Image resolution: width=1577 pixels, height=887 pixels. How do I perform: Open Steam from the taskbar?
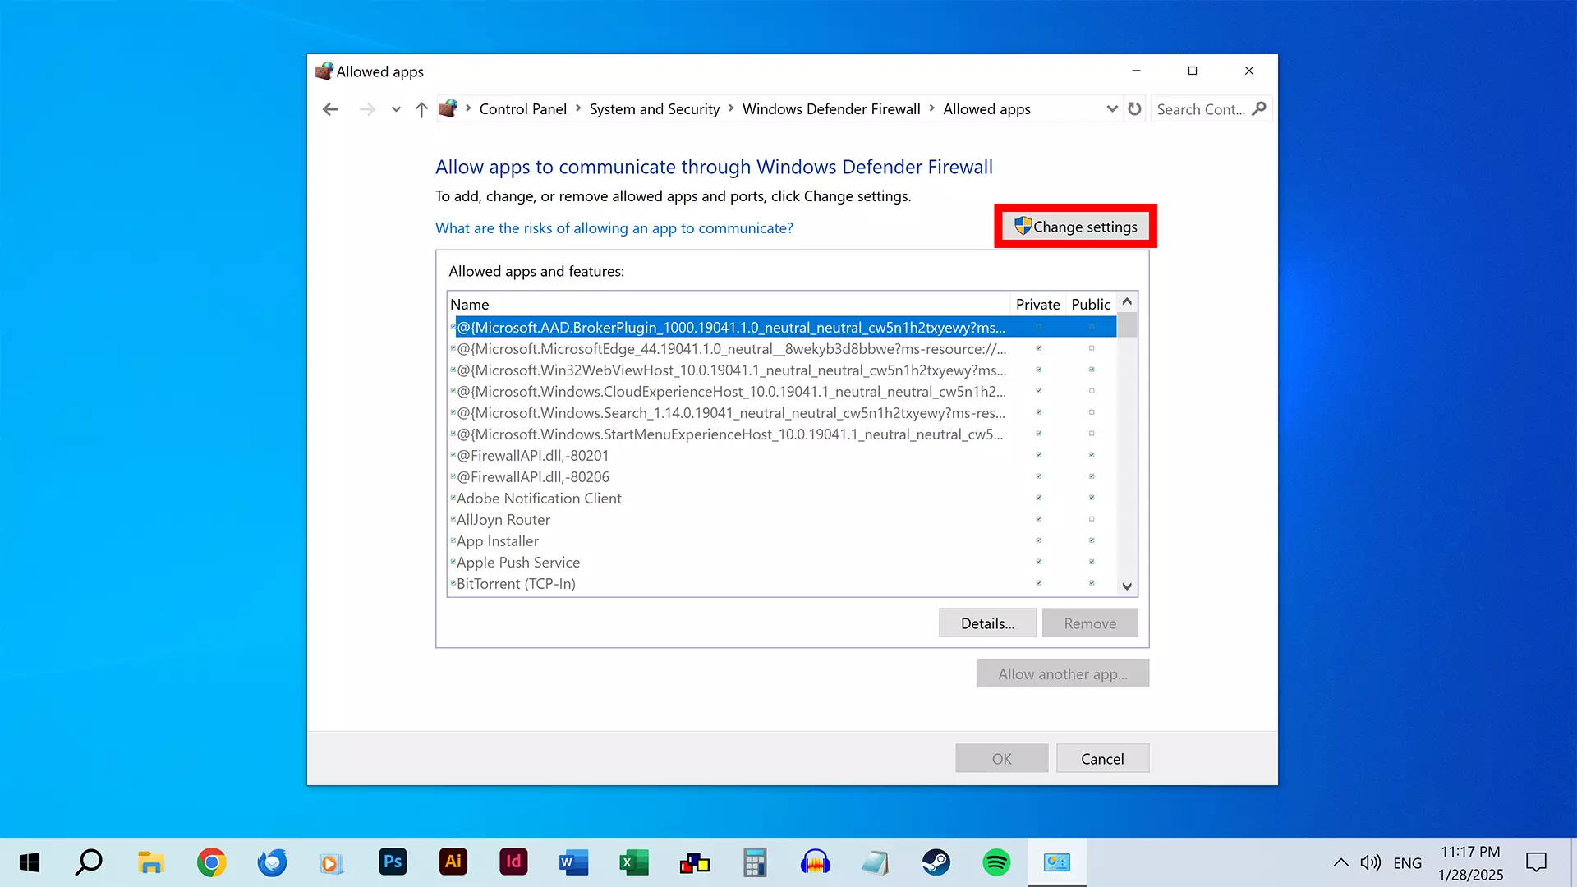pyautogui.click(x=936, y=862)
